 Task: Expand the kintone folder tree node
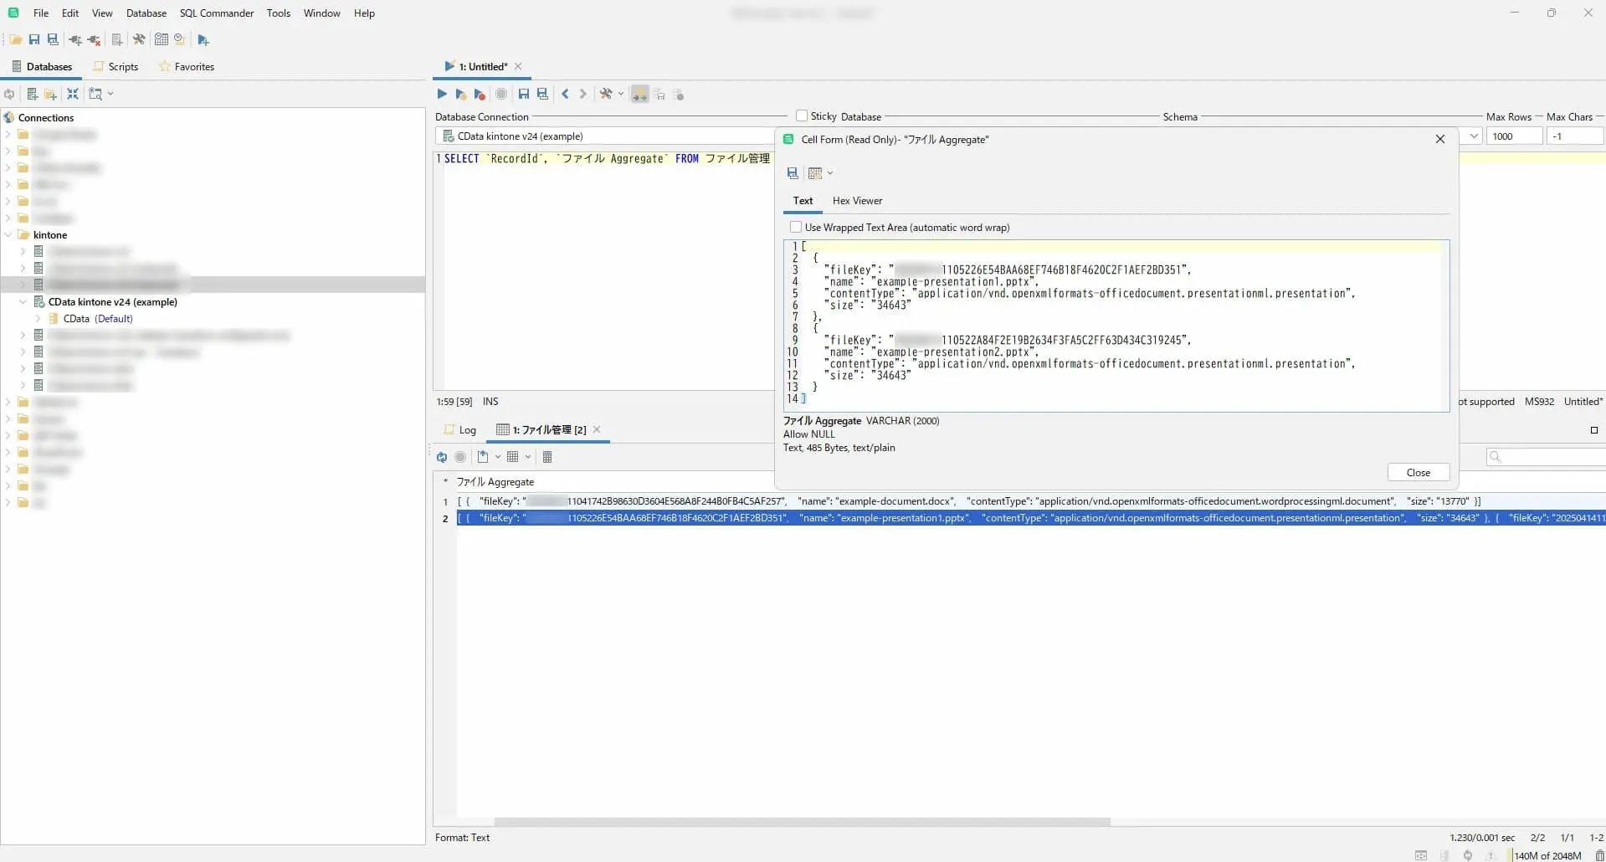8,235
